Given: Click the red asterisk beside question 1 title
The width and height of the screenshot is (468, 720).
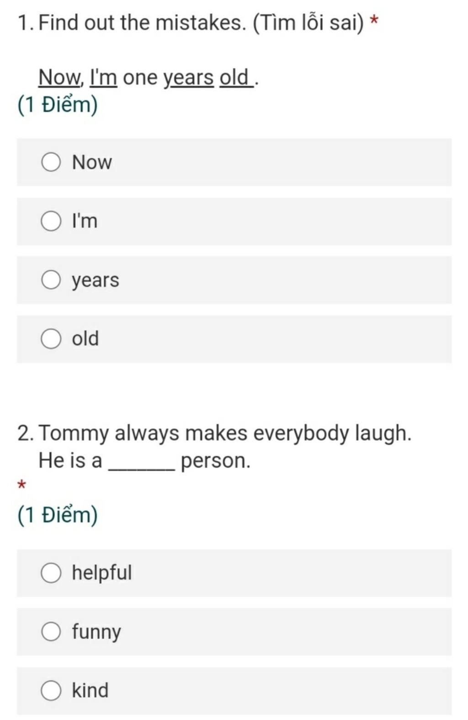Looking at the screenshot, I should click(374, 21).
